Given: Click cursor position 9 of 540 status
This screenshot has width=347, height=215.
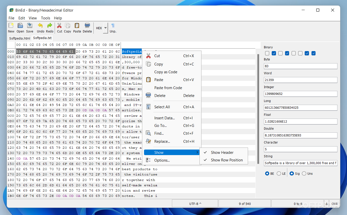Looking at the screenshot, I should [x=245, y=204].
